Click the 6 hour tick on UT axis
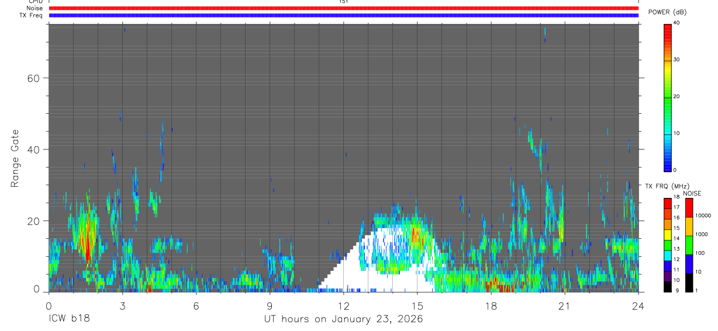718x331 pixels. (x=196, y=305)
